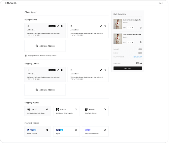Click Apply Coupon link
Viewport: 172px width, 143px height.
click(x=137, y=57)
